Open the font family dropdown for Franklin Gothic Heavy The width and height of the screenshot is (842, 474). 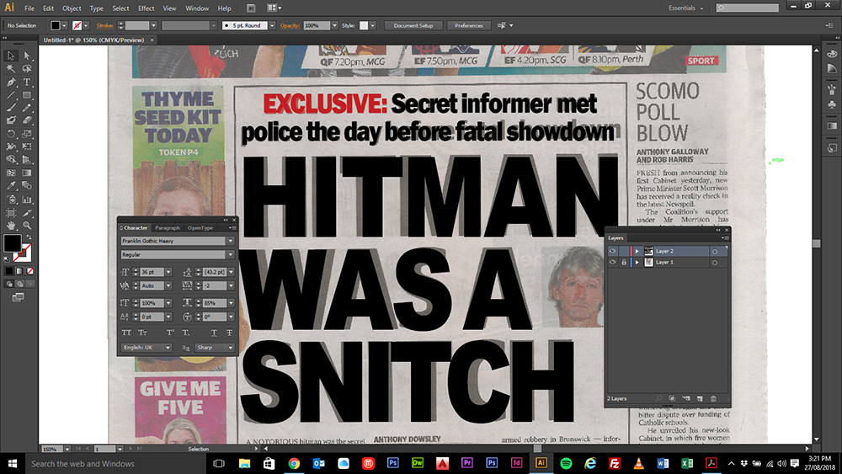(231, 241)
